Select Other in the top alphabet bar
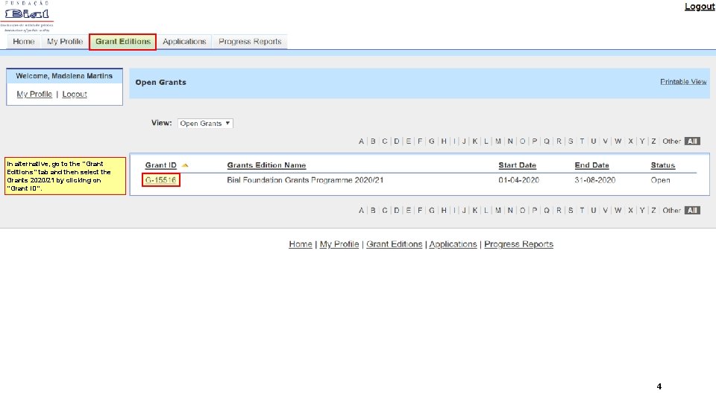This screenshot has width=716, height=402. (671, 141)
